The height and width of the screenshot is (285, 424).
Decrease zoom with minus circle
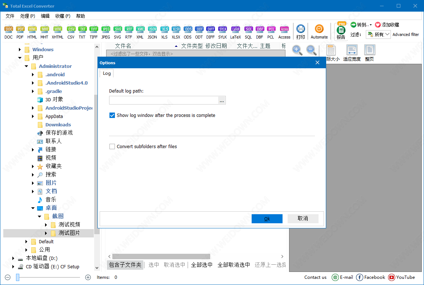click(8, 277)
